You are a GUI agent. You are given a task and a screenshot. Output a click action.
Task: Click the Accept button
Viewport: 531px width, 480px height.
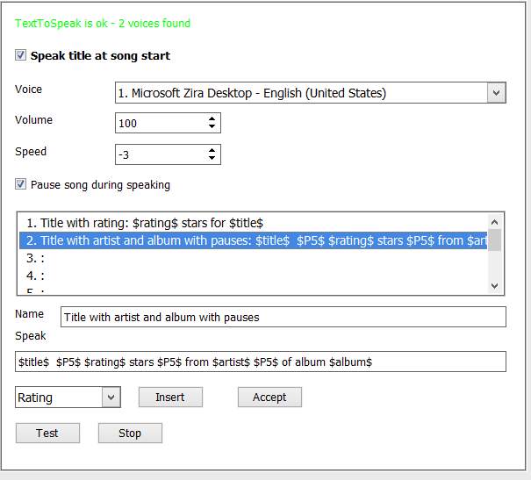click(269, 397)
